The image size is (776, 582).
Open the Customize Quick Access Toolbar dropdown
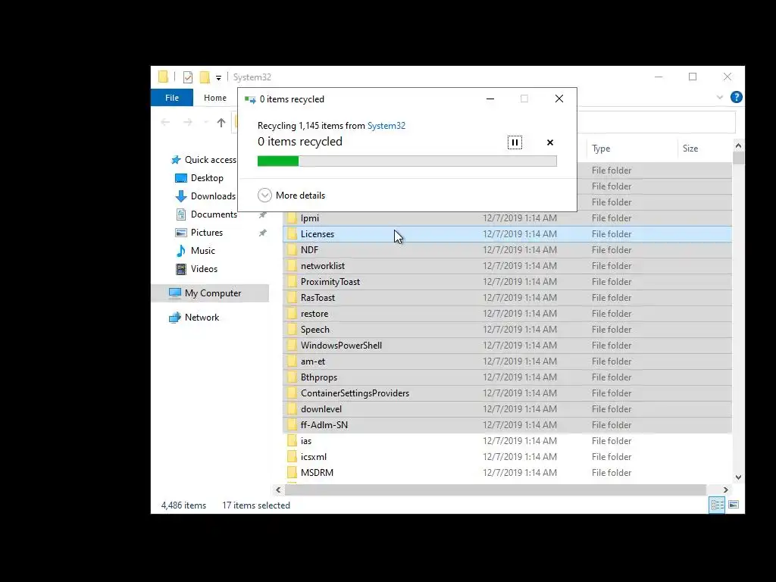[x=218, y=78]
